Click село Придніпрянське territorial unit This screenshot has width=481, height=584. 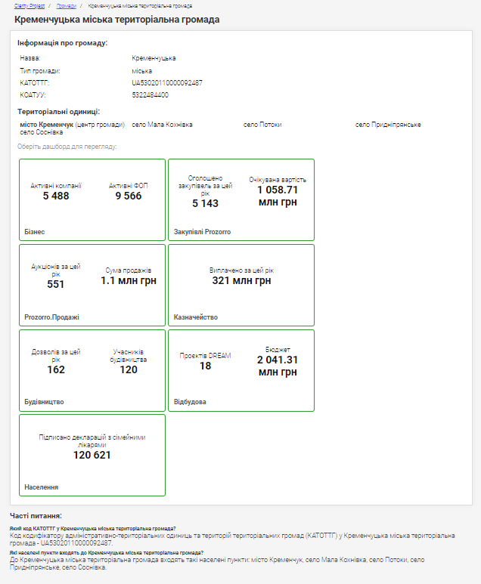(388, 125)
